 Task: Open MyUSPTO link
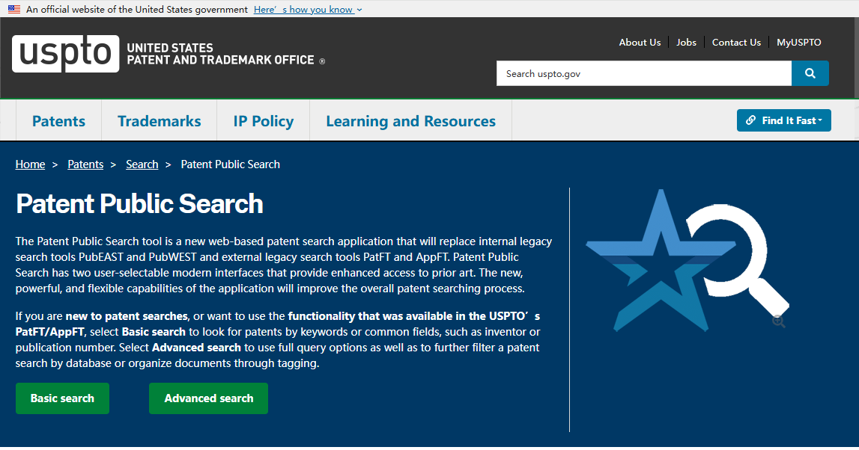coord(799,42)
